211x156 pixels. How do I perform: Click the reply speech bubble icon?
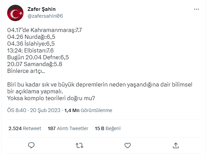coord(31,145)
